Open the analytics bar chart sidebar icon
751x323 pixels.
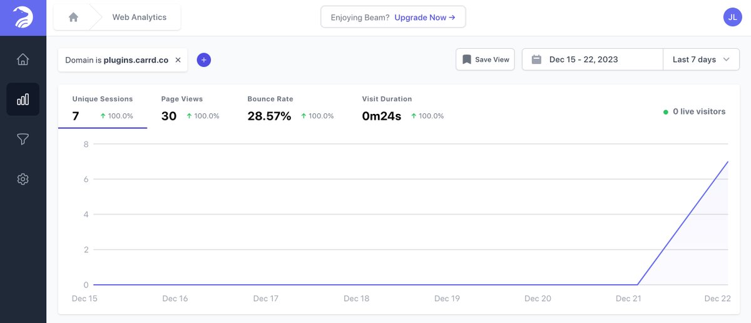tap(23, 100)
